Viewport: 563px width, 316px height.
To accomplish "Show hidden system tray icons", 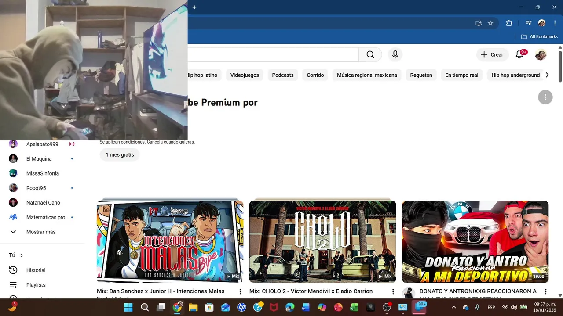I will [454, 307].
